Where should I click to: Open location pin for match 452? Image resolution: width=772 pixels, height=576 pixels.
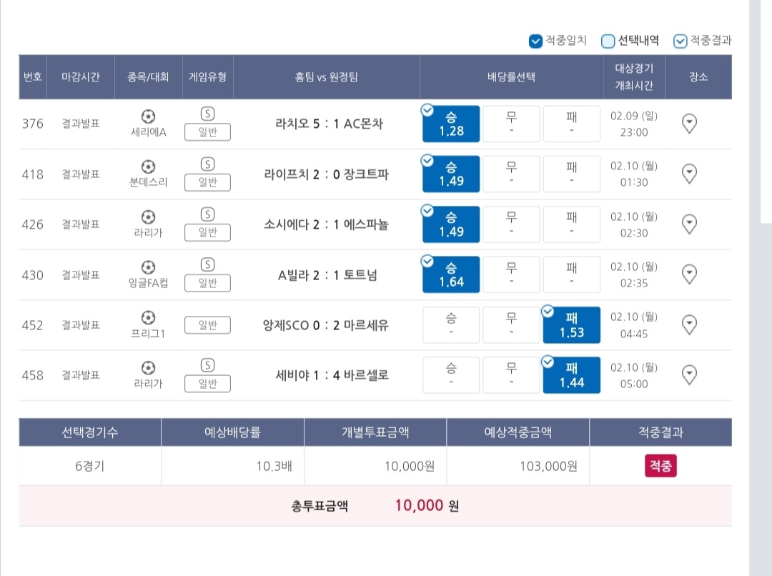point(689,324)
